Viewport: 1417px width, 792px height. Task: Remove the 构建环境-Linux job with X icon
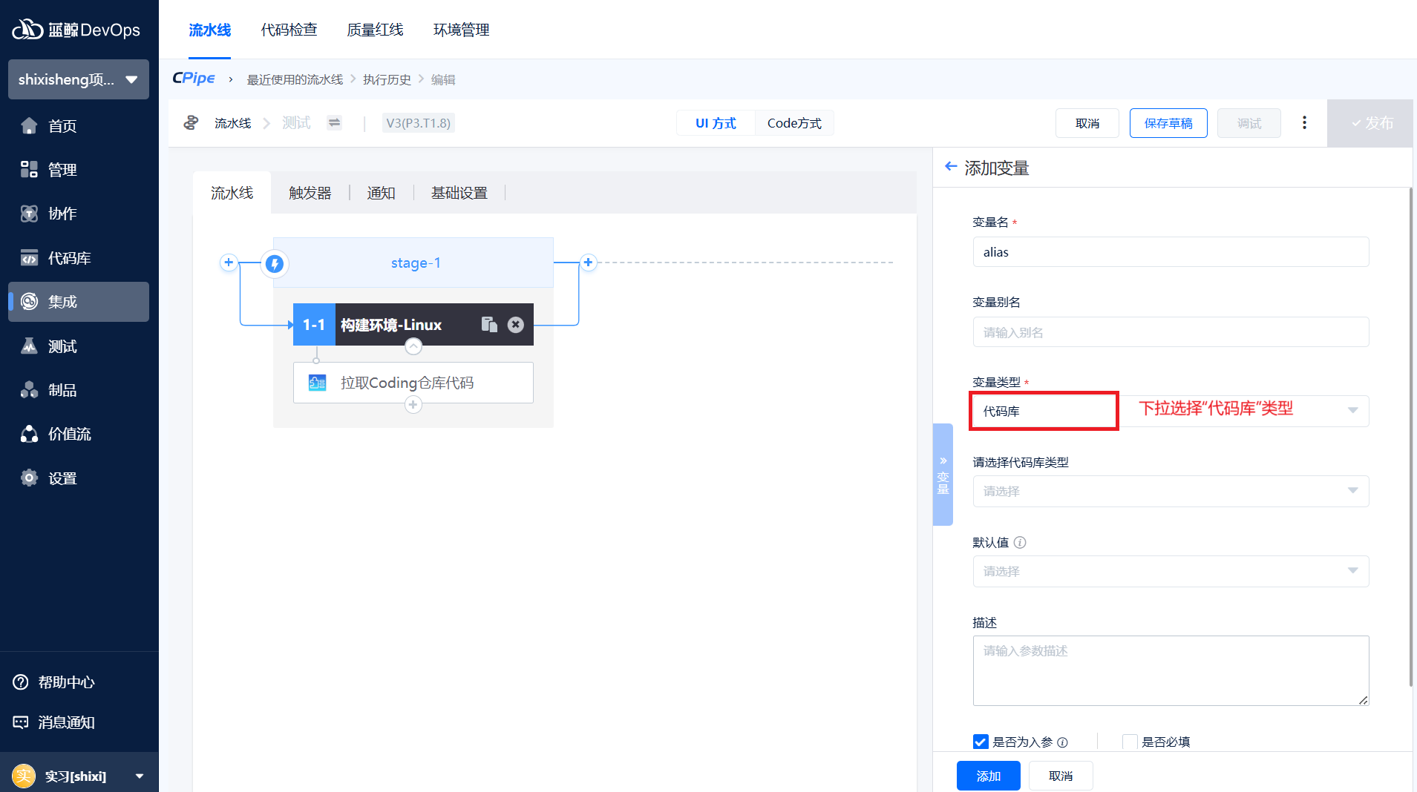point(516,325)
